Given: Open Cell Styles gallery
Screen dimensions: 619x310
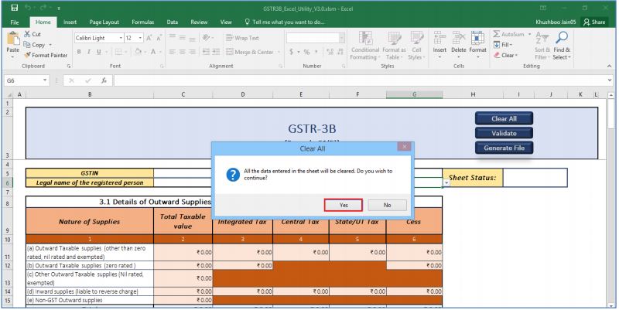Looking at the screenshot, I should point(416,46).
